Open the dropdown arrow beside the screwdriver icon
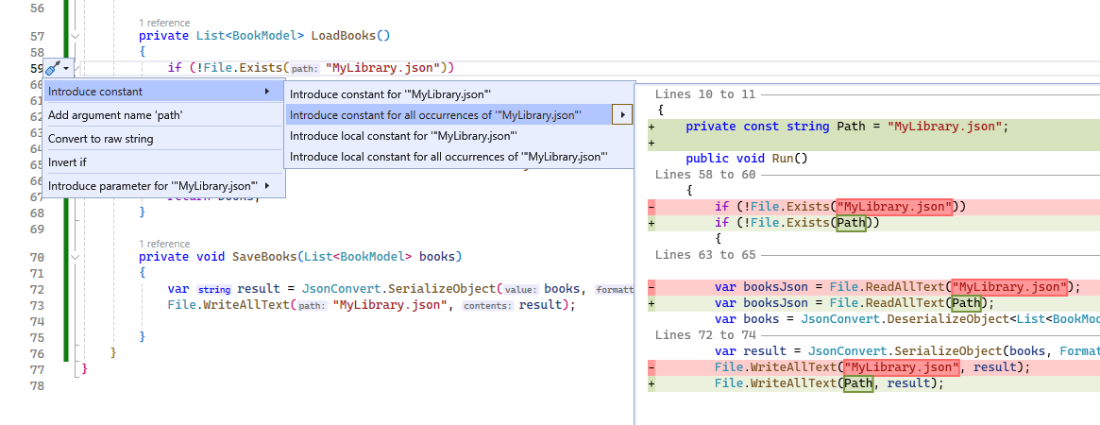The height and width of the screenshot is (425, 1100). [x=66, y=68]
